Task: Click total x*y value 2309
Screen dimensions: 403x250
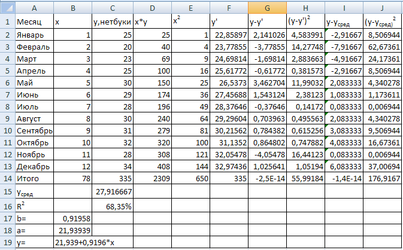Action: tap(153, 178)
